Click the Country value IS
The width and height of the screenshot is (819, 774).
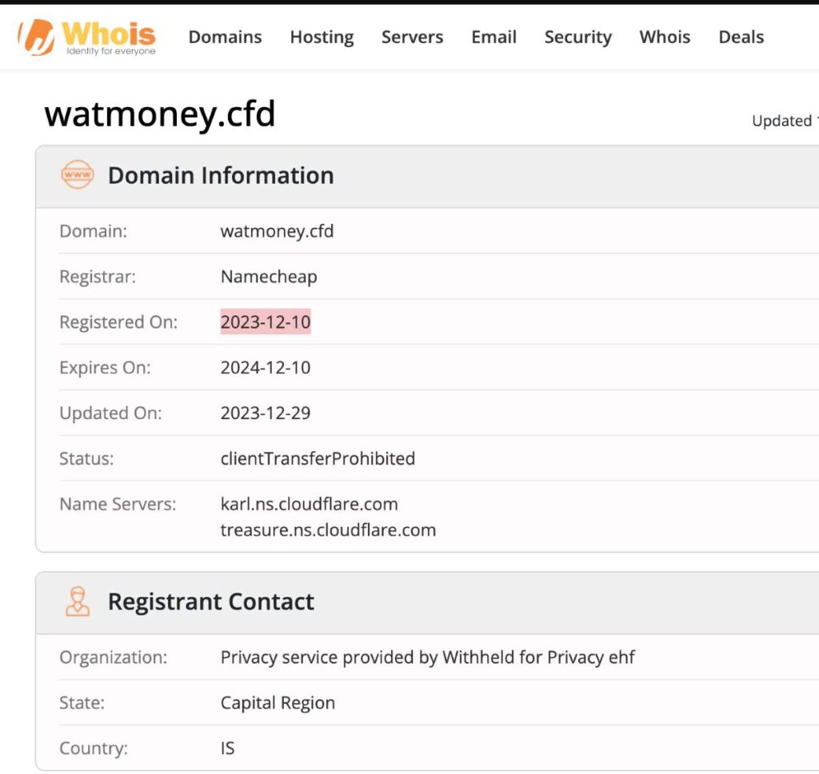click(226, 748)
